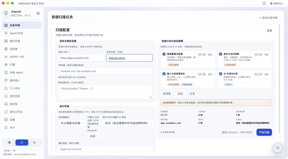The height and width of the screenshot is (159, 288).
Task: Click the 知识库 book icon
Action: pyautogui.click(x=6, y=104)
